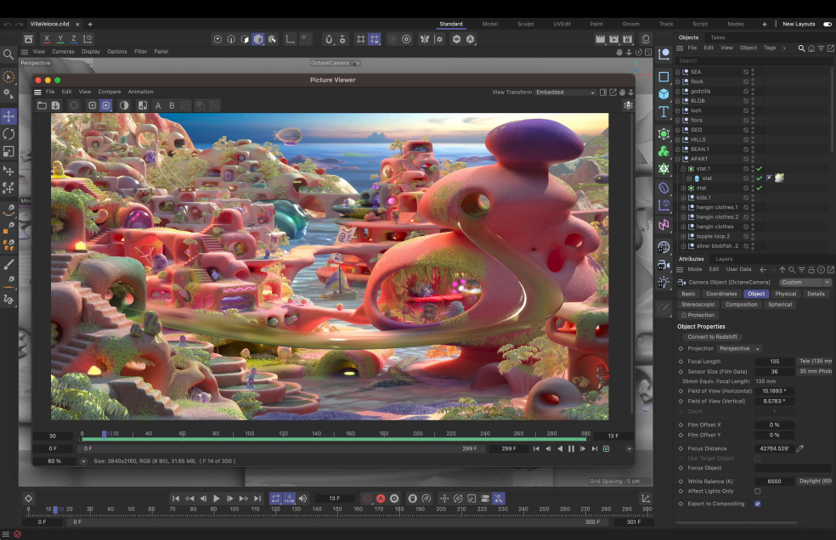Click the Text spline tool icon
The width and height of the screenshot is (836, 540).
click(664, 112)
